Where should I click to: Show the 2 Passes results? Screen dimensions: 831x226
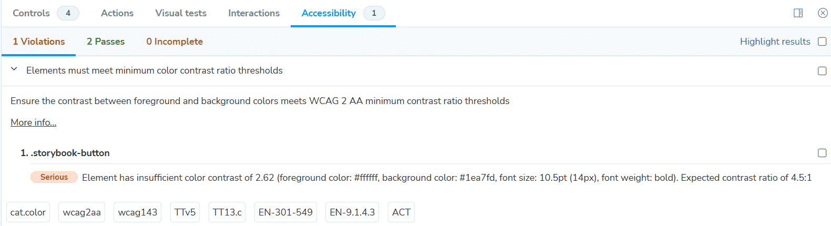(106, 42)
